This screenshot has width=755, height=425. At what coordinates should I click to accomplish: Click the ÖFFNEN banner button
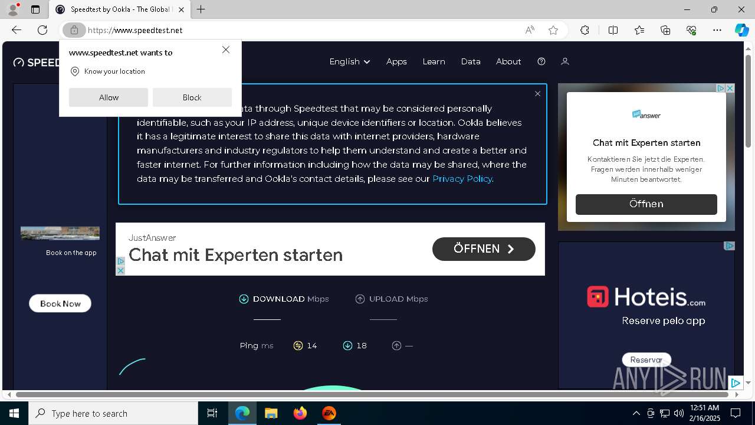tap(484, 249)
